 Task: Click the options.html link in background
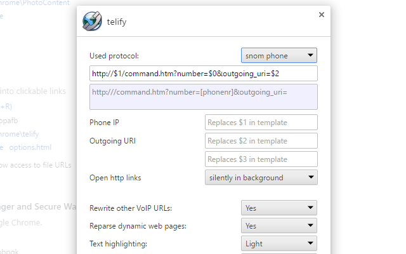30,147
